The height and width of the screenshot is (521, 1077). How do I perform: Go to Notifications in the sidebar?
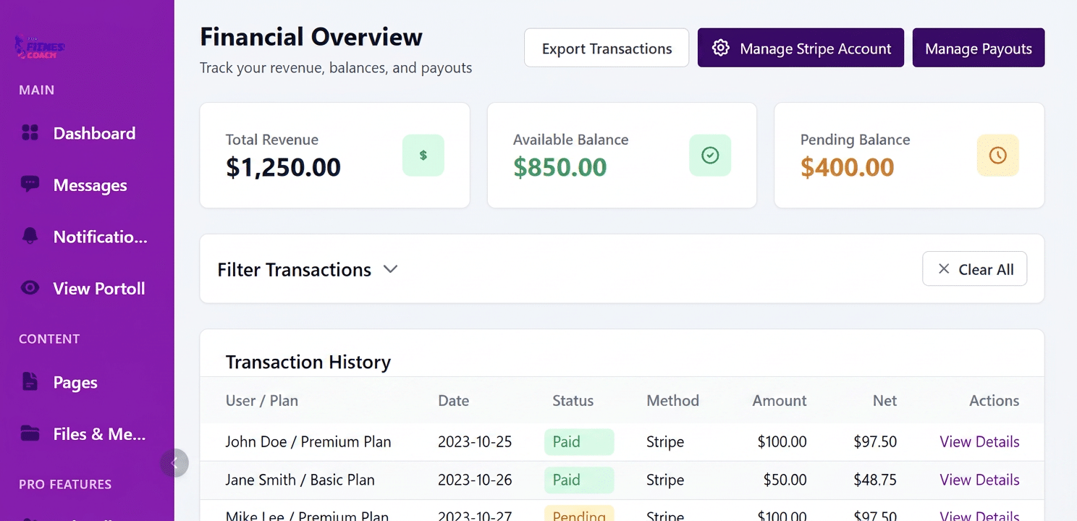tap(87, 237)
